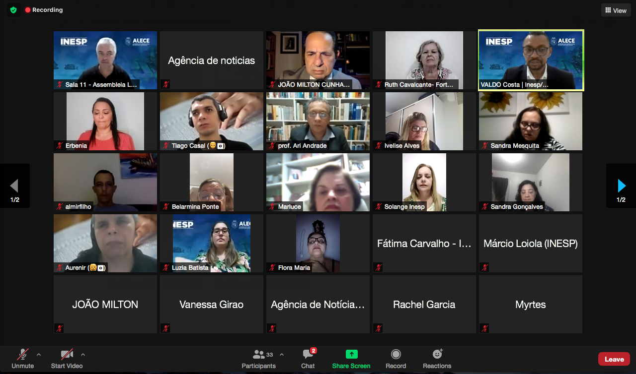The image size is (636, 374).
Task: Expand the arrow next to Participants
Action: click(x=282, y=355)
